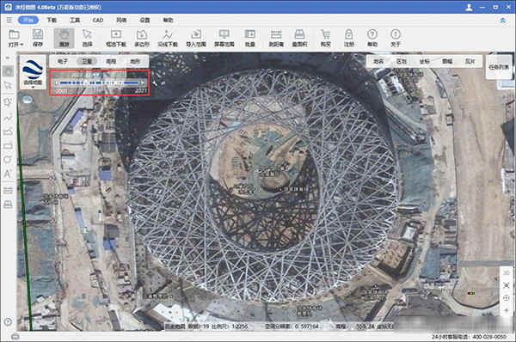Viewport: 516px width, 342px height.
Task: Toggle the 瓦片 tile grid overlay
Action: (x=470, y=61)
